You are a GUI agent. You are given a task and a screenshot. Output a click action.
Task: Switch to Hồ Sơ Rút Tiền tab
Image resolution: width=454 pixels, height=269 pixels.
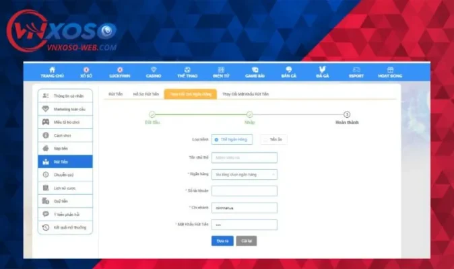pos(146,94)
